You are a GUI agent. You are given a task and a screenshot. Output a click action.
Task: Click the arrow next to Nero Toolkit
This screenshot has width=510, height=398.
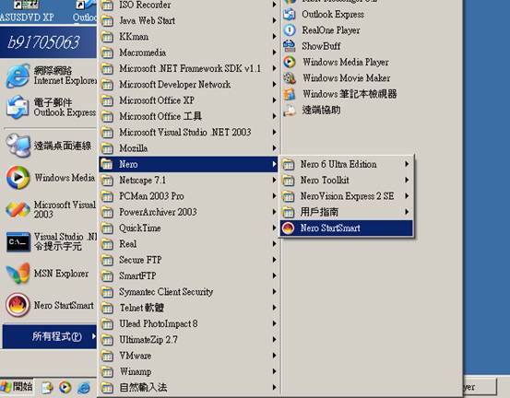(x=407, y=181)
